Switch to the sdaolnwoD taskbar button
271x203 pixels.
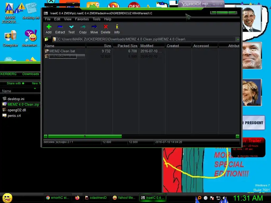click(x=96, y=198)
